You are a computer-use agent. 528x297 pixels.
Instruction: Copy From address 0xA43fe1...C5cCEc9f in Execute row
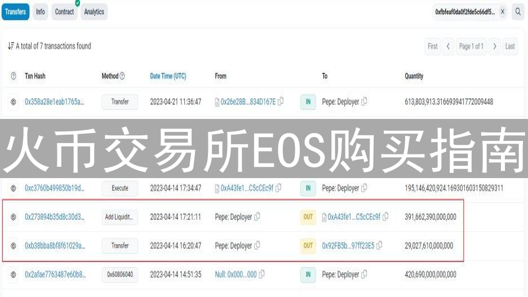[x=278, y=188]
